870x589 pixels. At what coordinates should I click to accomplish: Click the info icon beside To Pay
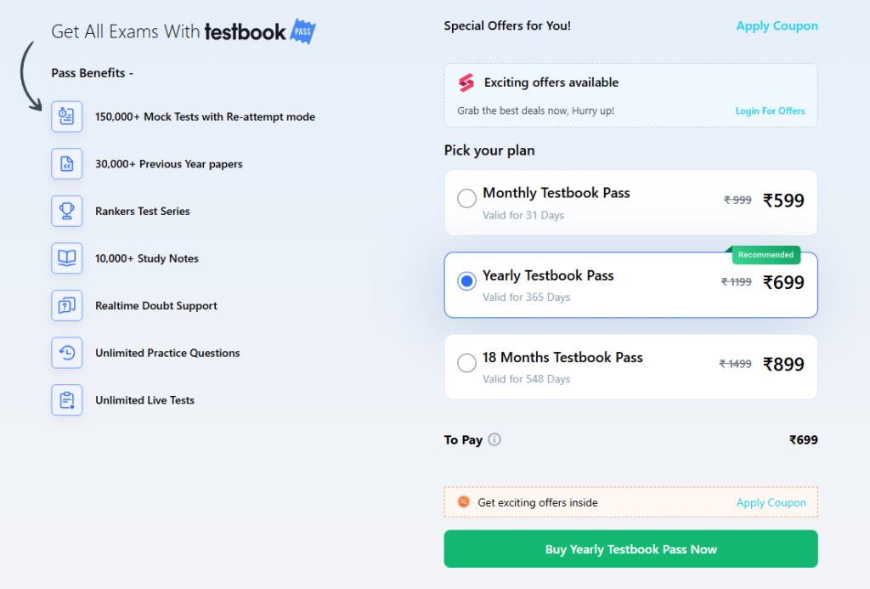click(x=494, y=439)
